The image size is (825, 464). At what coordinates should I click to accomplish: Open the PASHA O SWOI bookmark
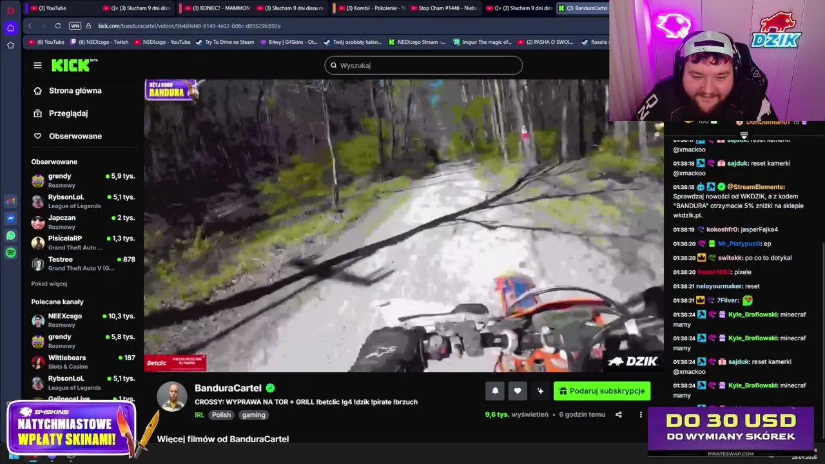point(545,42)
